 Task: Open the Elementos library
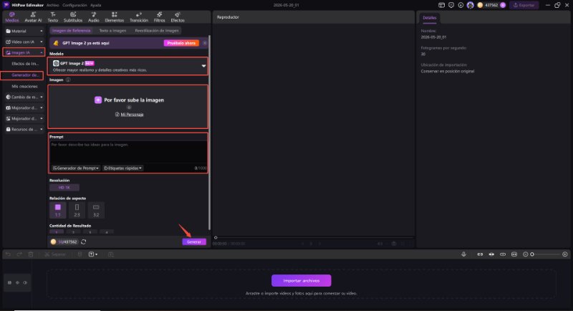[x=115, y=16]
